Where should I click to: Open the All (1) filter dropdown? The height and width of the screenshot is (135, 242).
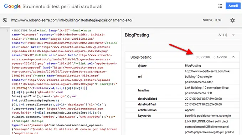tap(226, 35)
